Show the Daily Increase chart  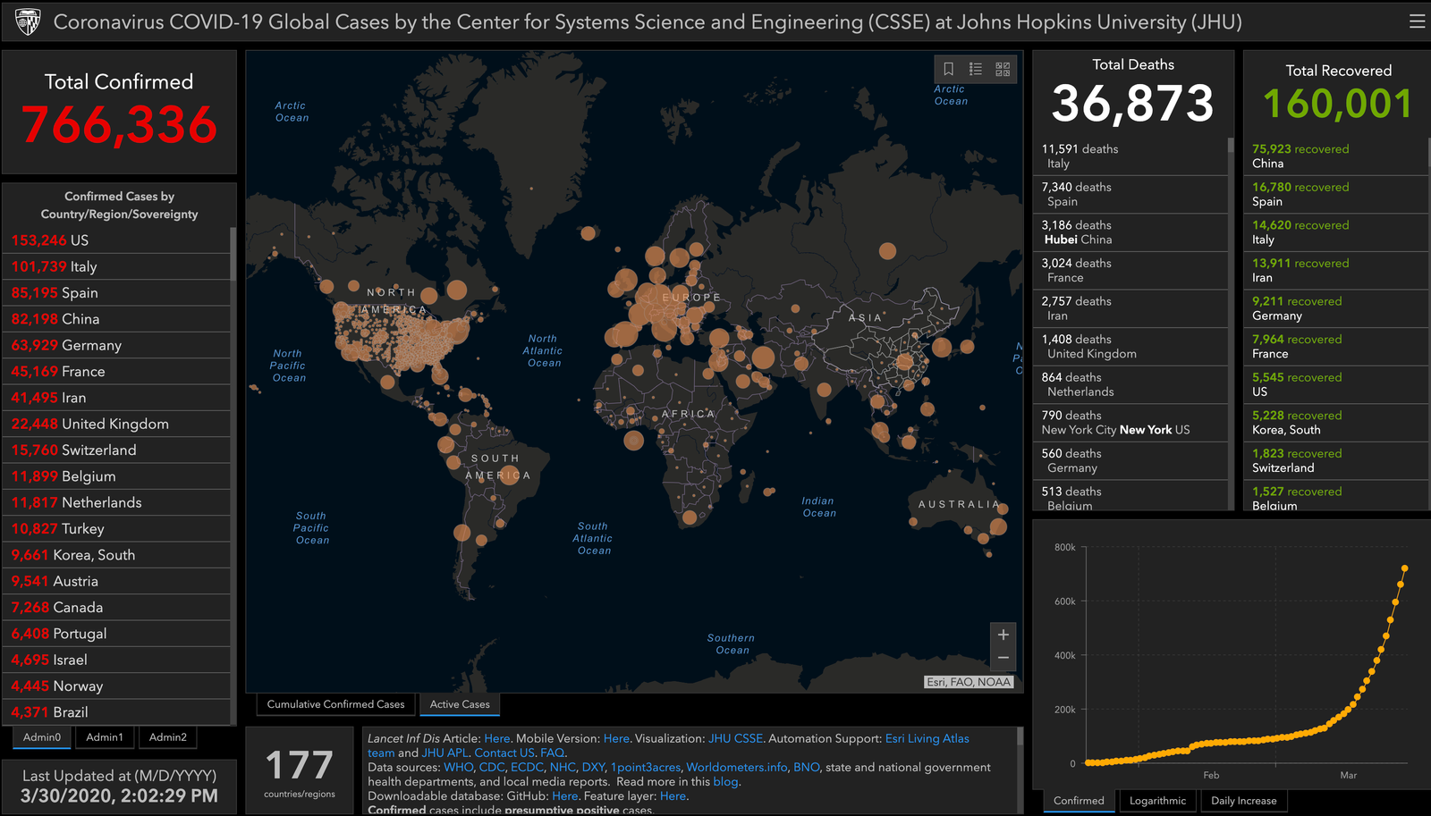(1243, 801)
